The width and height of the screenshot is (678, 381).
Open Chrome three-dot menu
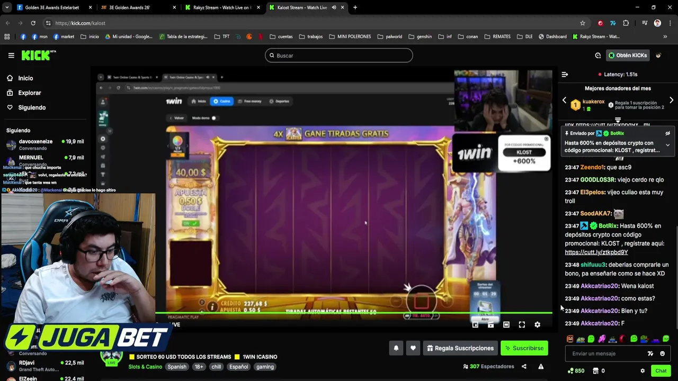(x=670, y=23)
